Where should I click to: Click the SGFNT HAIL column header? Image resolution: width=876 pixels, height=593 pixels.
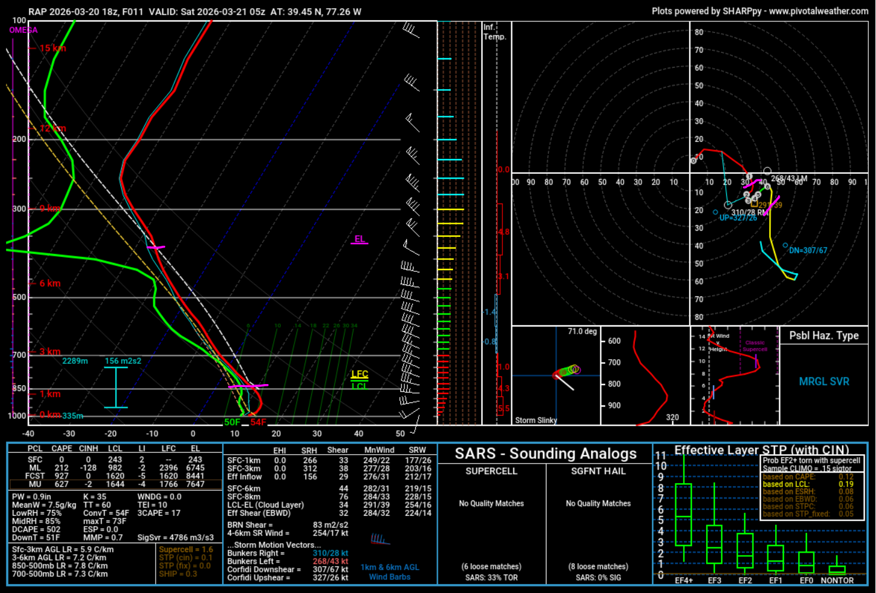(598, 471)
